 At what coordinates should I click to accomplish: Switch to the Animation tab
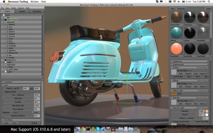tap(37, 11)
